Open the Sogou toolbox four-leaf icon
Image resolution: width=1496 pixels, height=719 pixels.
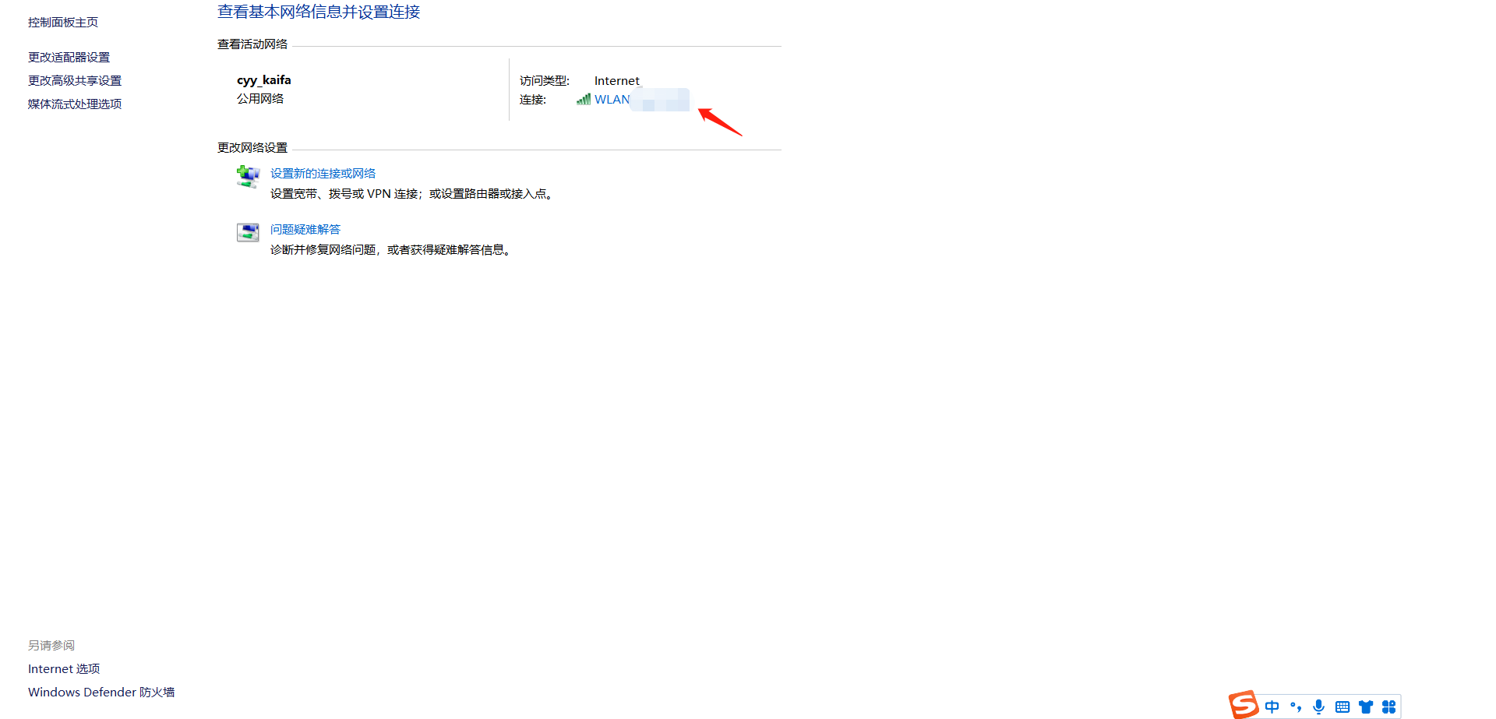1388,707
